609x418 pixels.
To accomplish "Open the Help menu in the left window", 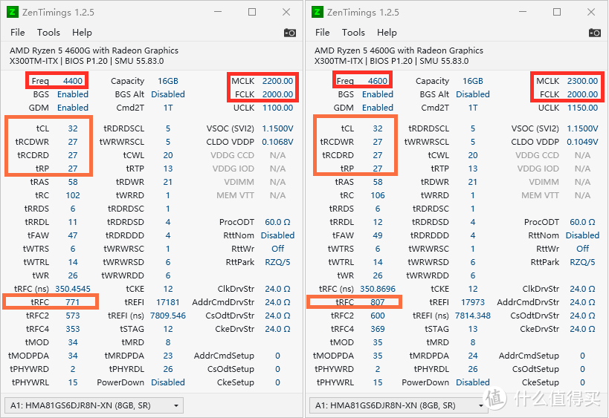I will (82, 33).
